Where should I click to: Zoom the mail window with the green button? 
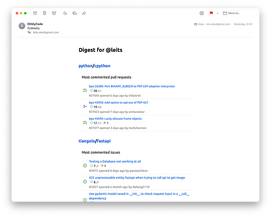tap(25, 13)
